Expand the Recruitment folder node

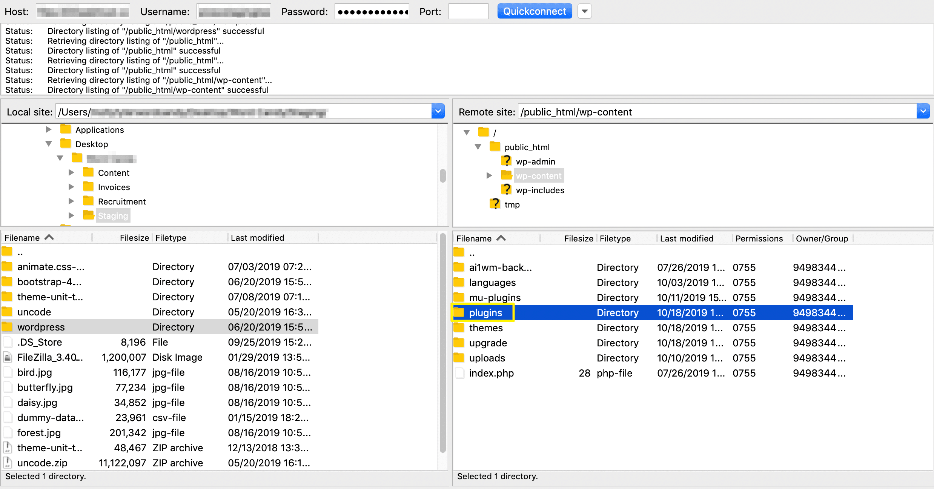click(71, 201)
